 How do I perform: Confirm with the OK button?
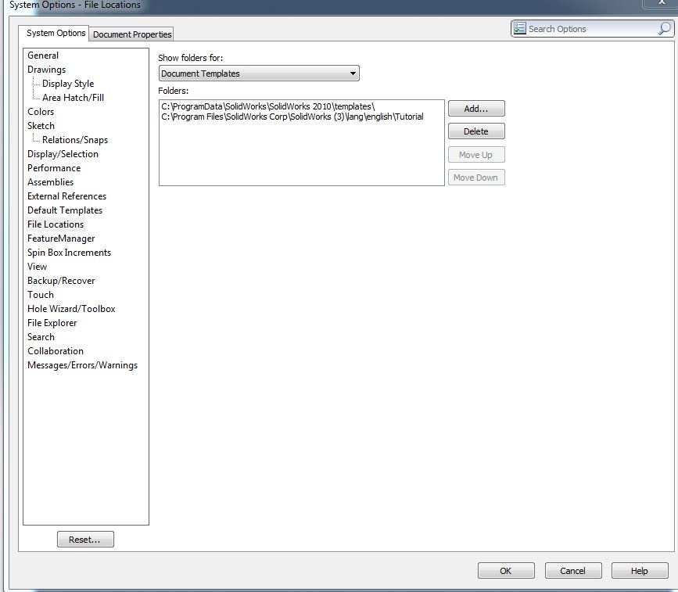pyautogui.click(x=506, y=570)
